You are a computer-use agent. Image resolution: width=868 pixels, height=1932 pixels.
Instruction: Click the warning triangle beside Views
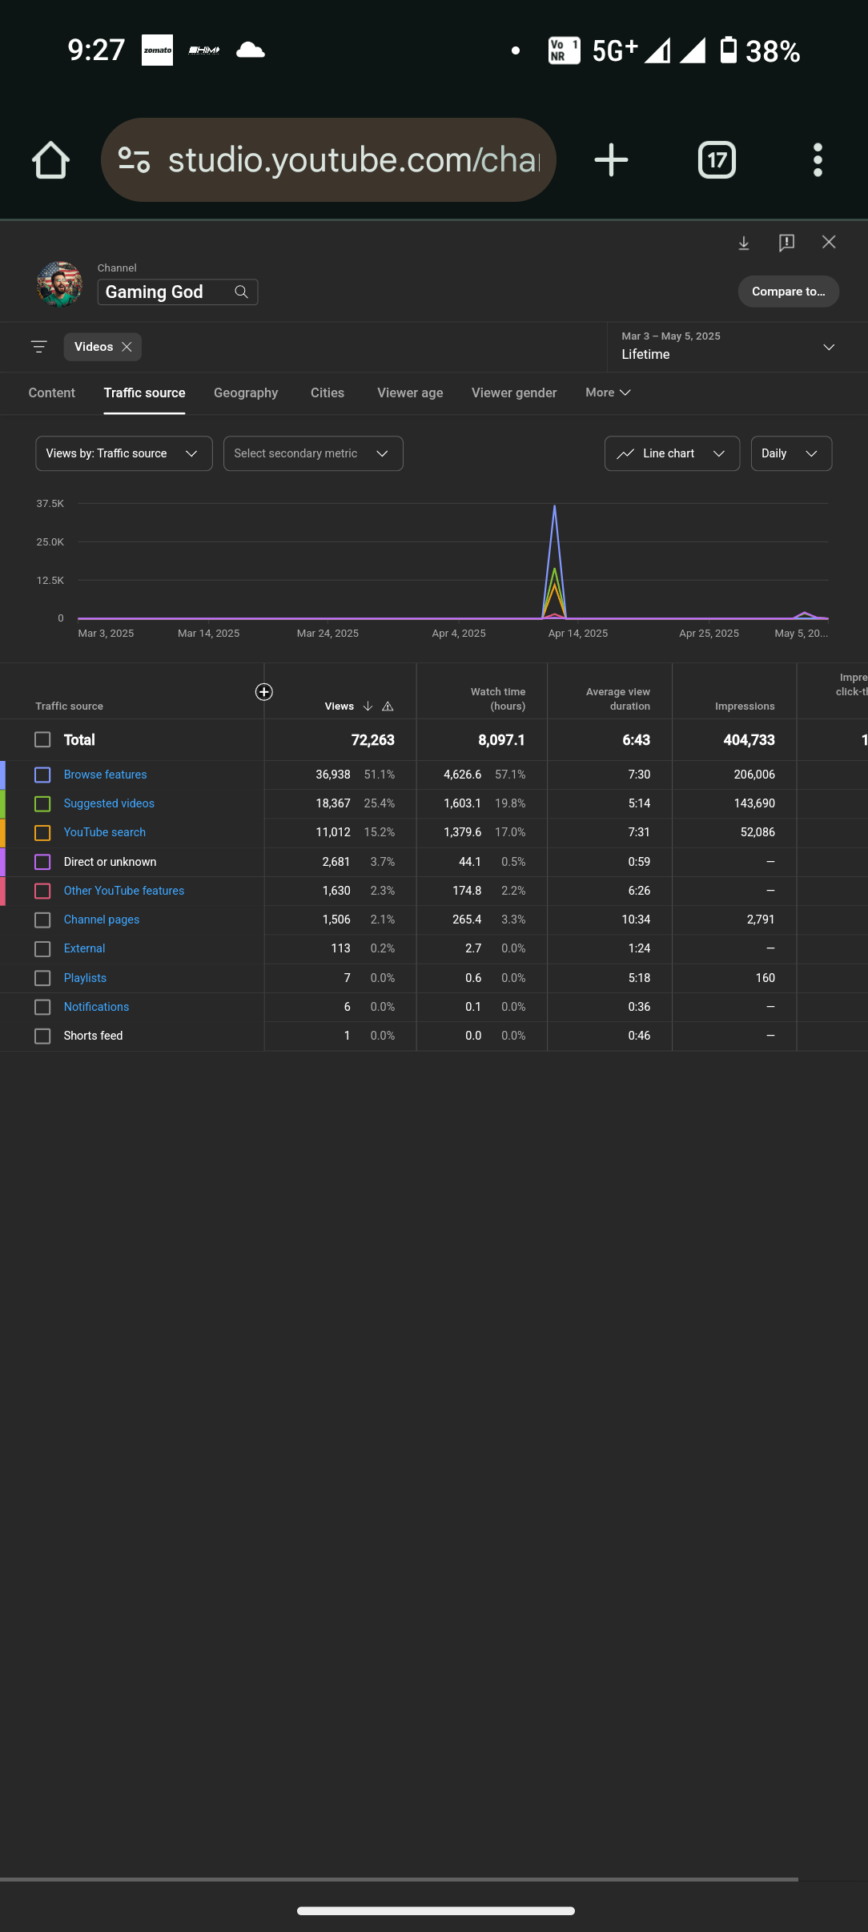tap(388, 706)
